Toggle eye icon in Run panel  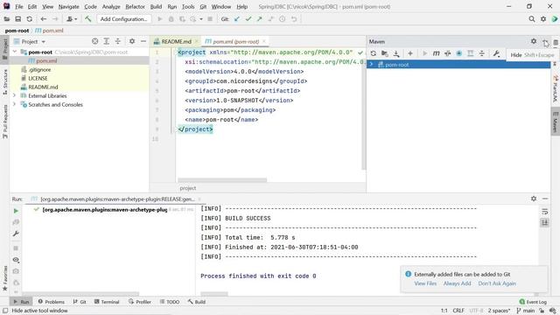(x=16, y=260)
